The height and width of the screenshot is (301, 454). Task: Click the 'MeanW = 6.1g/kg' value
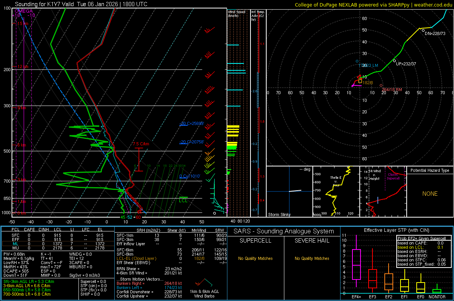[18, 258]
